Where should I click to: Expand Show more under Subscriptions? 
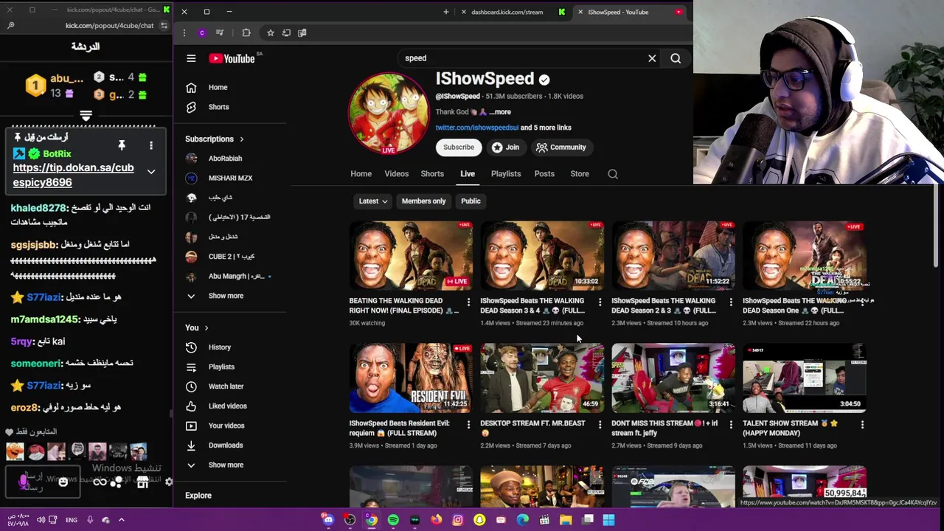225,296
